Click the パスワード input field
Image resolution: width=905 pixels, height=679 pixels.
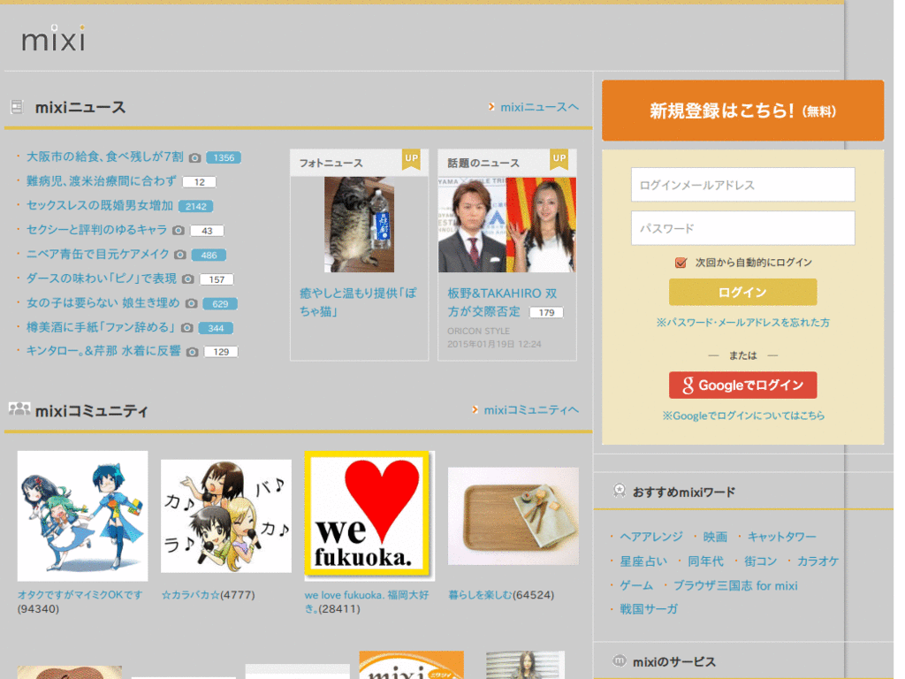(742, 228)
